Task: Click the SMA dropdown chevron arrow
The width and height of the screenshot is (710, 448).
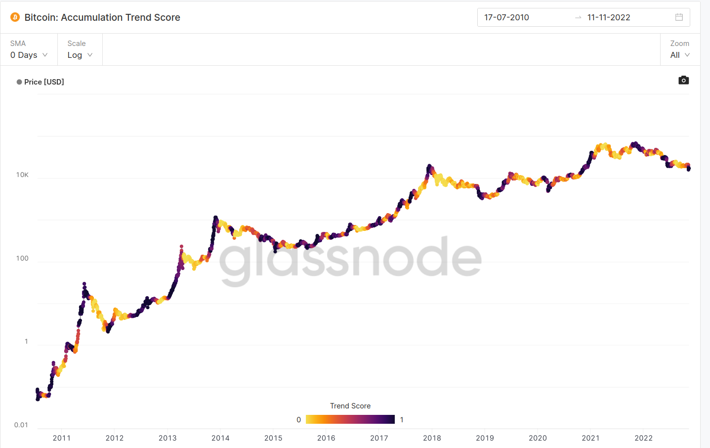Action: [45, 55]
